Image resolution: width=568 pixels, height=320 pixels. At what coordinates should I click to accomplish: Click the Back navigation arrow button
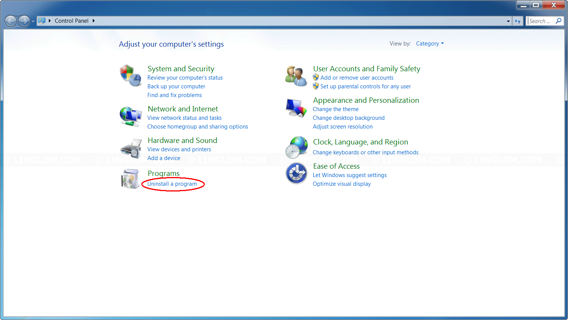(x=11, y=21)
